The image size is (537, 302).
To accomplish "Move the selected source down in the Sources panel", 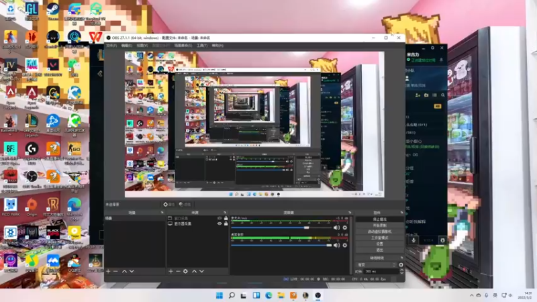I will coord(201,271).
